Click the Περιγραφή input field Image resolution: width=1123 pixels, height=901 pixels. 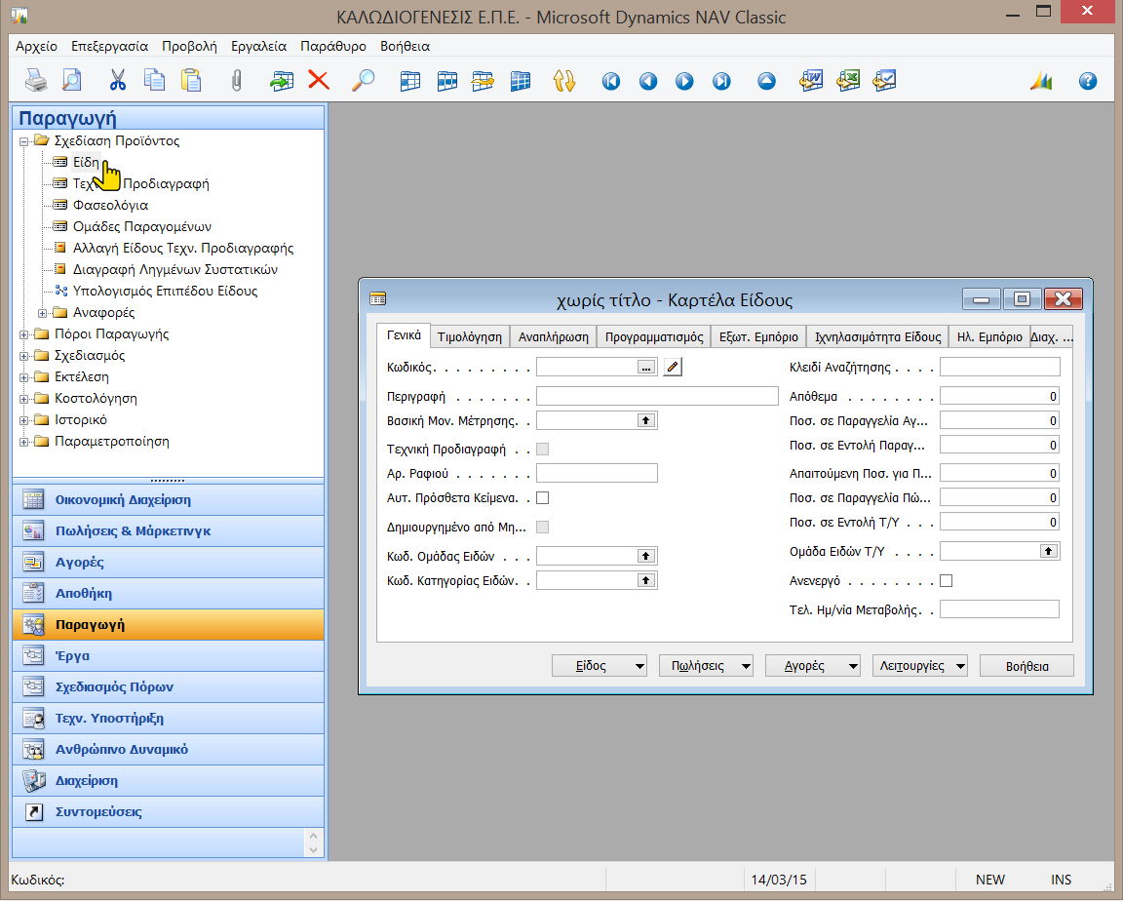657,396
